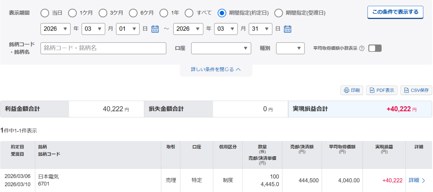Screen dimensions: 433x192
Task: Open 詳細 link for 日本電気 row
Action: click(417, 181)
